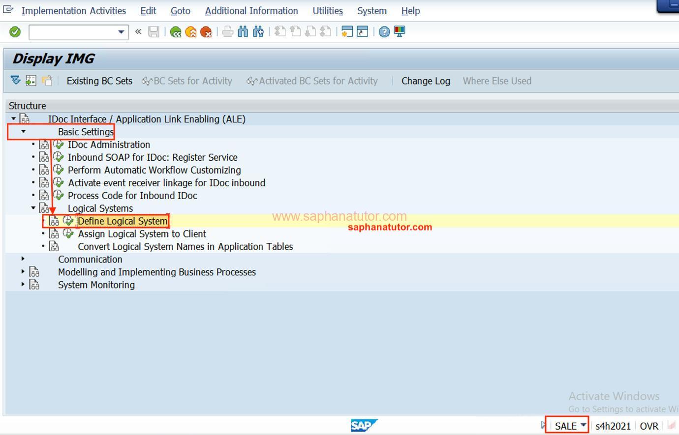Click the Find Next binoculars-plus icon
Viewport: 679px width, 435px height.
tap(258, 32)
